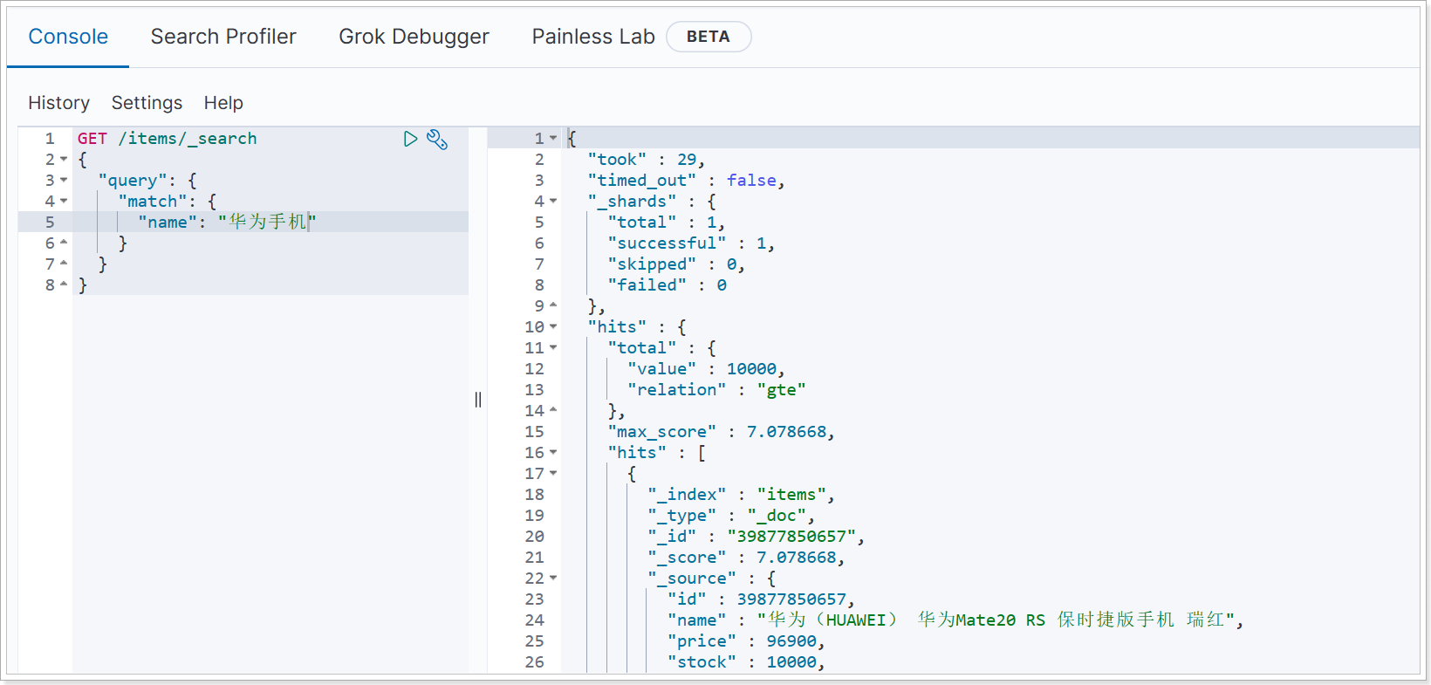Open the Help panel
The image size is (1431, 685).
point(223,103)
